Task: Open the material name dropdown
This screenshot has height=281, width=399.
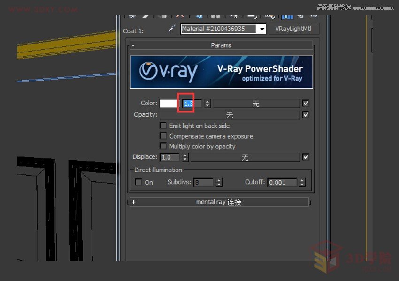Action: pyautogui.click(x=262, y=29)
